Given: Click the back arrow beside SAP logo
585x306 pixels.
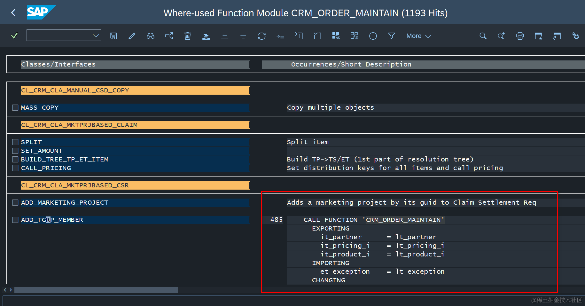Looking at the screenshot, I should (13, 13).
